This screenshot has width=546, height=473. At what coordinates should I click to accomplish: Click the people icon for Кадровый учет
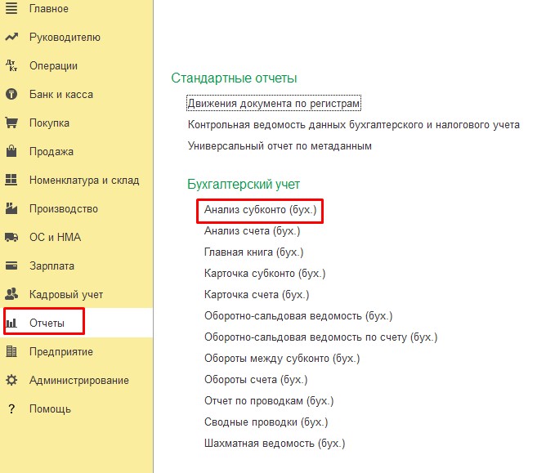coord(11,294)
